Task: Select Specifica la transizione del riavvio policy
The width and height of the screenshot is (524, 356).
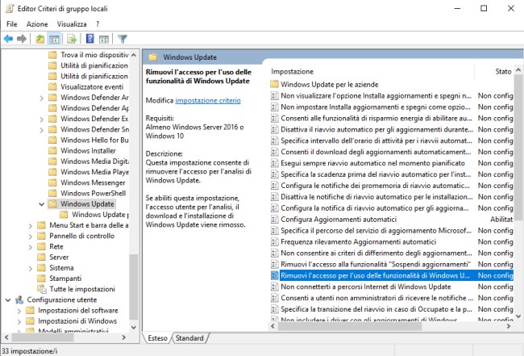Action: click(x=376, y=309)
